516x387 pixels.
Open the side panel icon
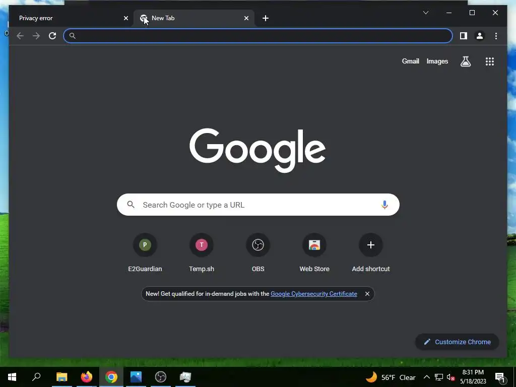pos(464,36)
